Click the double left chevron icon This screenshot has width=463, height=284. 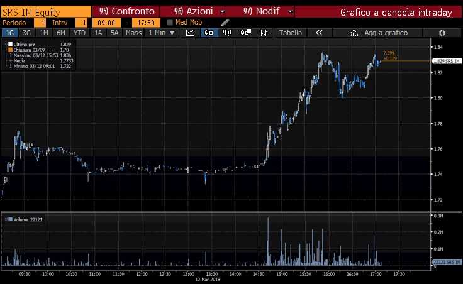(x=320, y=33)
